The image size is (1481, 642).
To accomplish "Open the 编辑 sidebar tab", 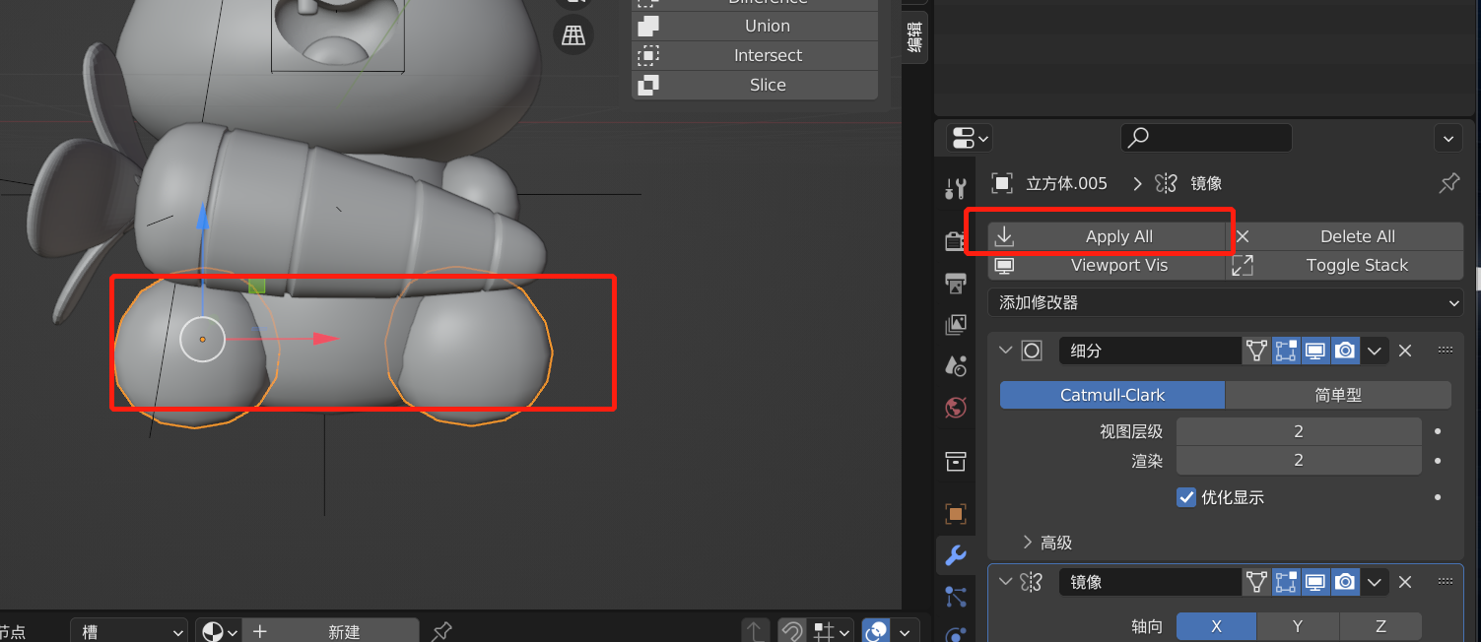I will point(913,37).
